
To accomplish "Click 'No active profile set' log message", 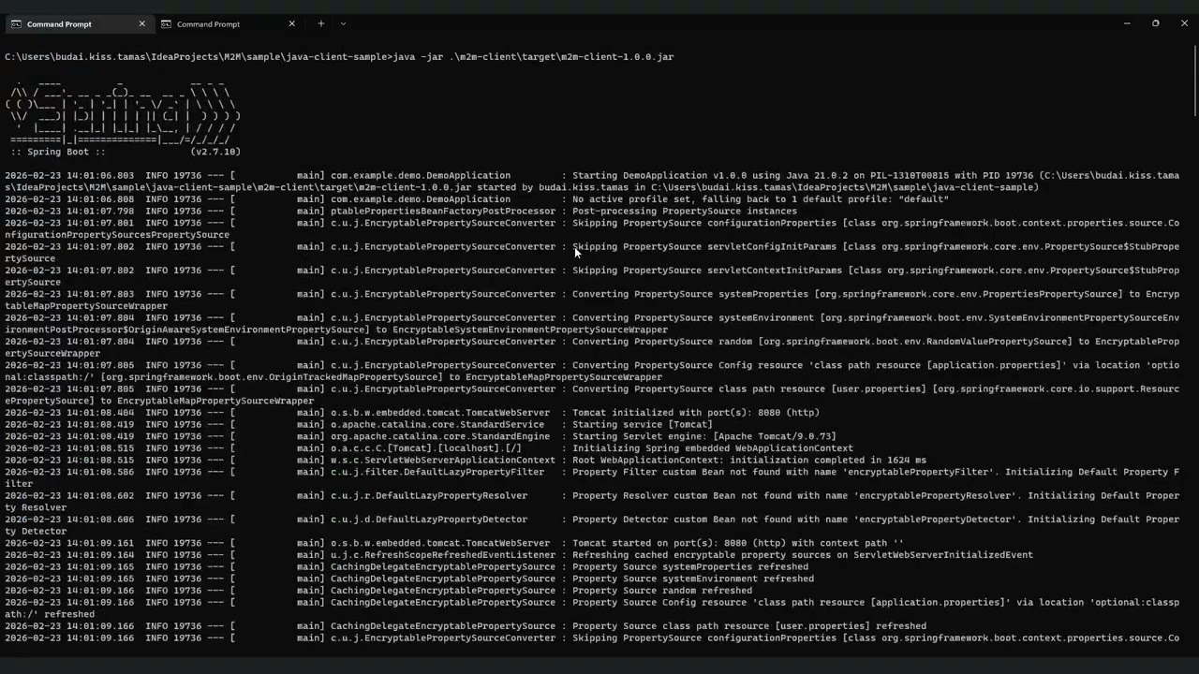I will [761, 199].
